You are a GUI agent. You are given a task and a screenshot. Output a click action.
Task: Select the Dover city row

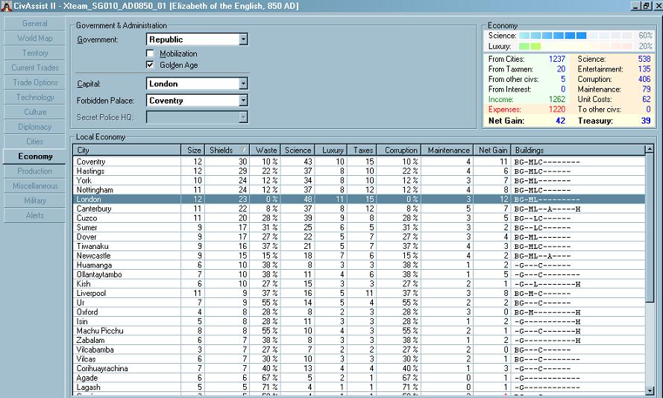tap(359, 236)
